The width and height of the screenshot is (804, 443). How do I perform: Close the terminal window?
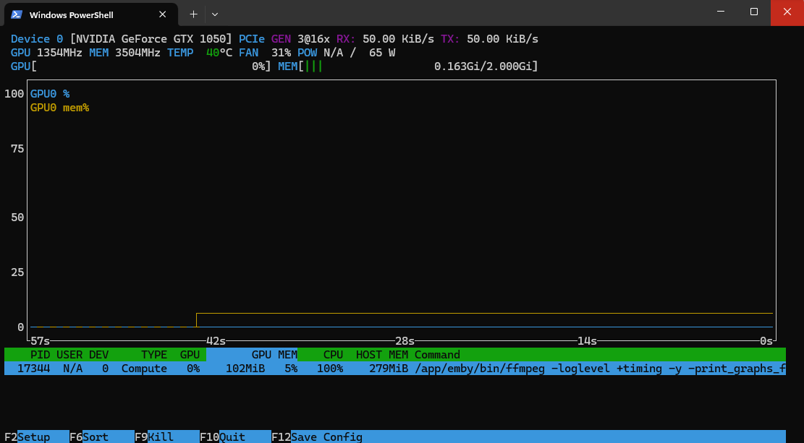coord(787,12)
